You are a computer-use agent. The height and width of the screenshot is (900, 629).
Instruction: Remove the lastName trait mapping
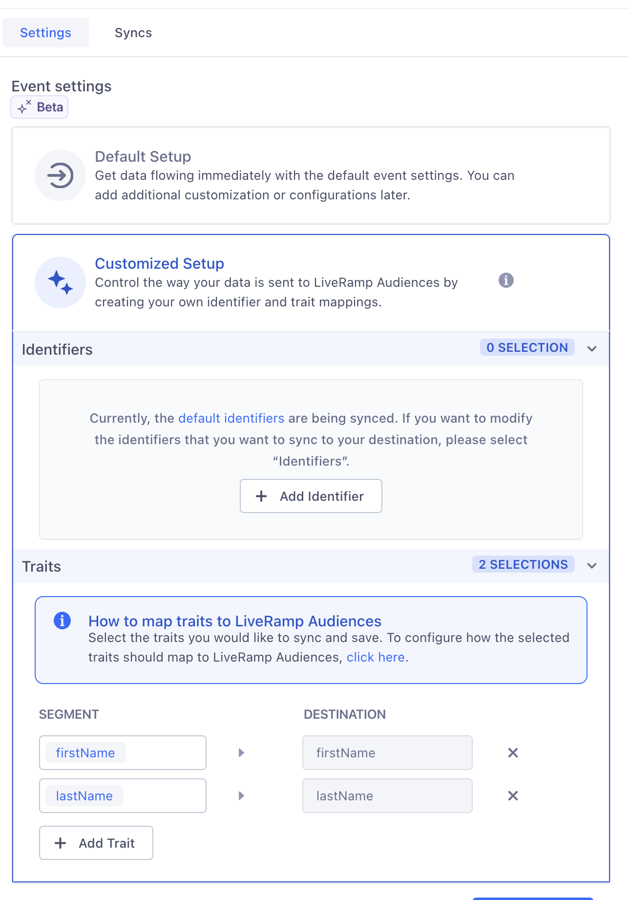point(513,796)
